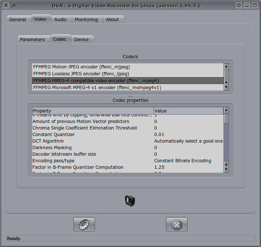Click codecs list lower scroll up arrow

(226, 82)
